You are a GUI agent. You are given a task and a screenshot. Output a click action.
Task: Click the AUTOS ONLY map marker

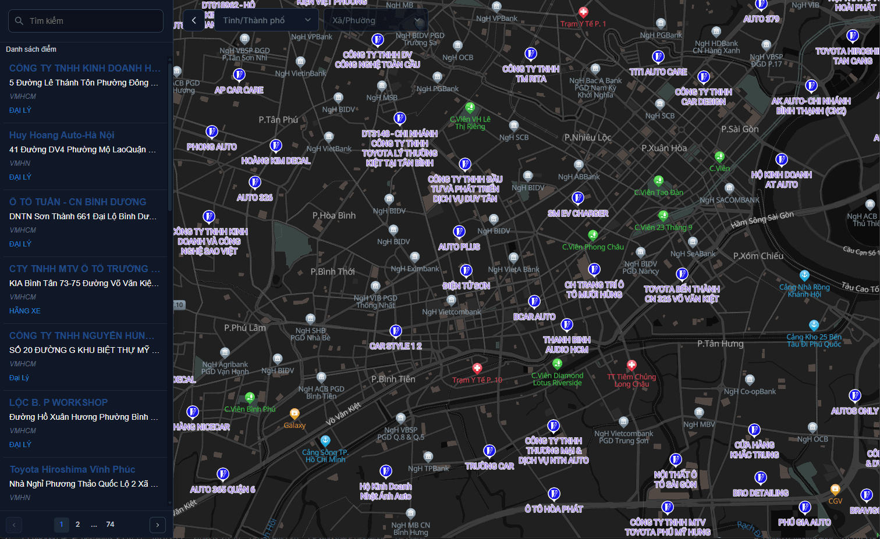855,396
